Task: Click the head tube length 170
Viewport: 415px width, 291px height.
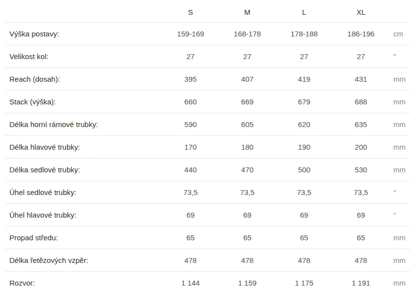Action: click(190, 147)
